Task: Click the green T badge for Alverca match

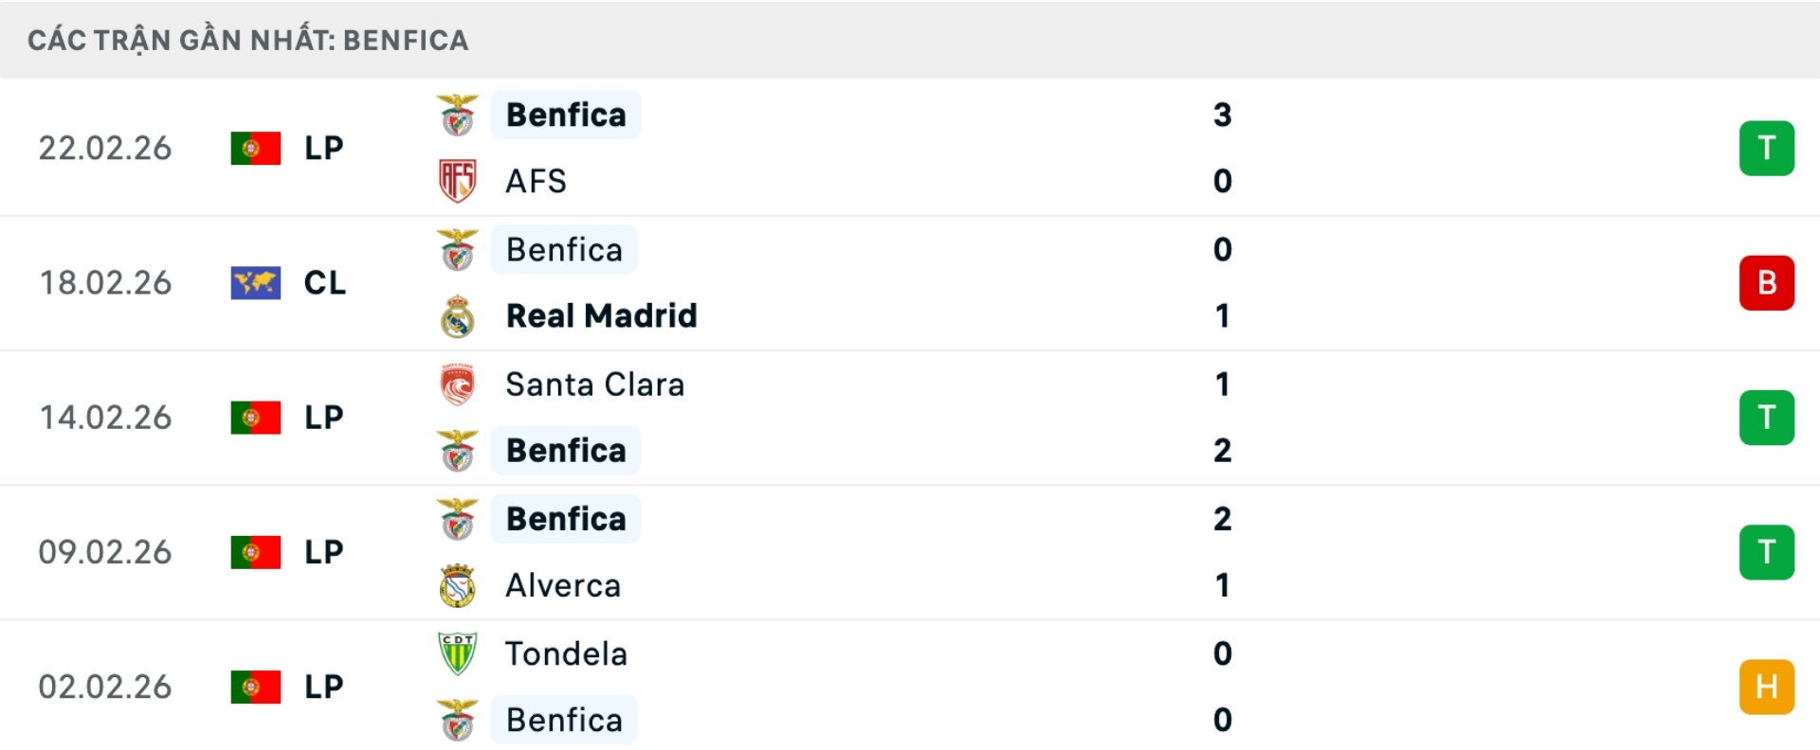Action: point(1767,552)
